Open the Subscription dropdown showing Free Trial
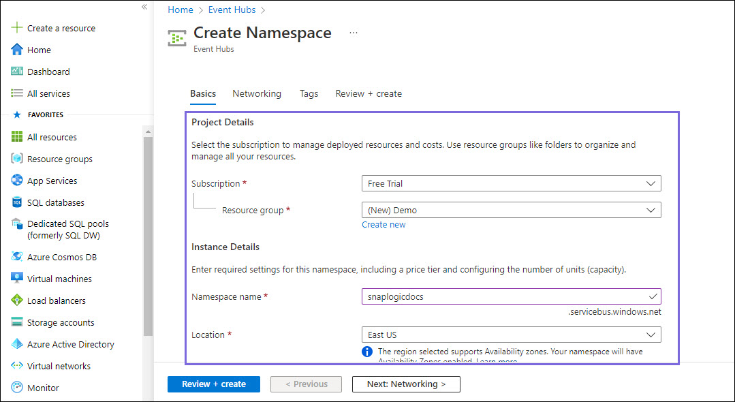Image resolution: width=735 pixels, height=402 pixels. point(510,183)
